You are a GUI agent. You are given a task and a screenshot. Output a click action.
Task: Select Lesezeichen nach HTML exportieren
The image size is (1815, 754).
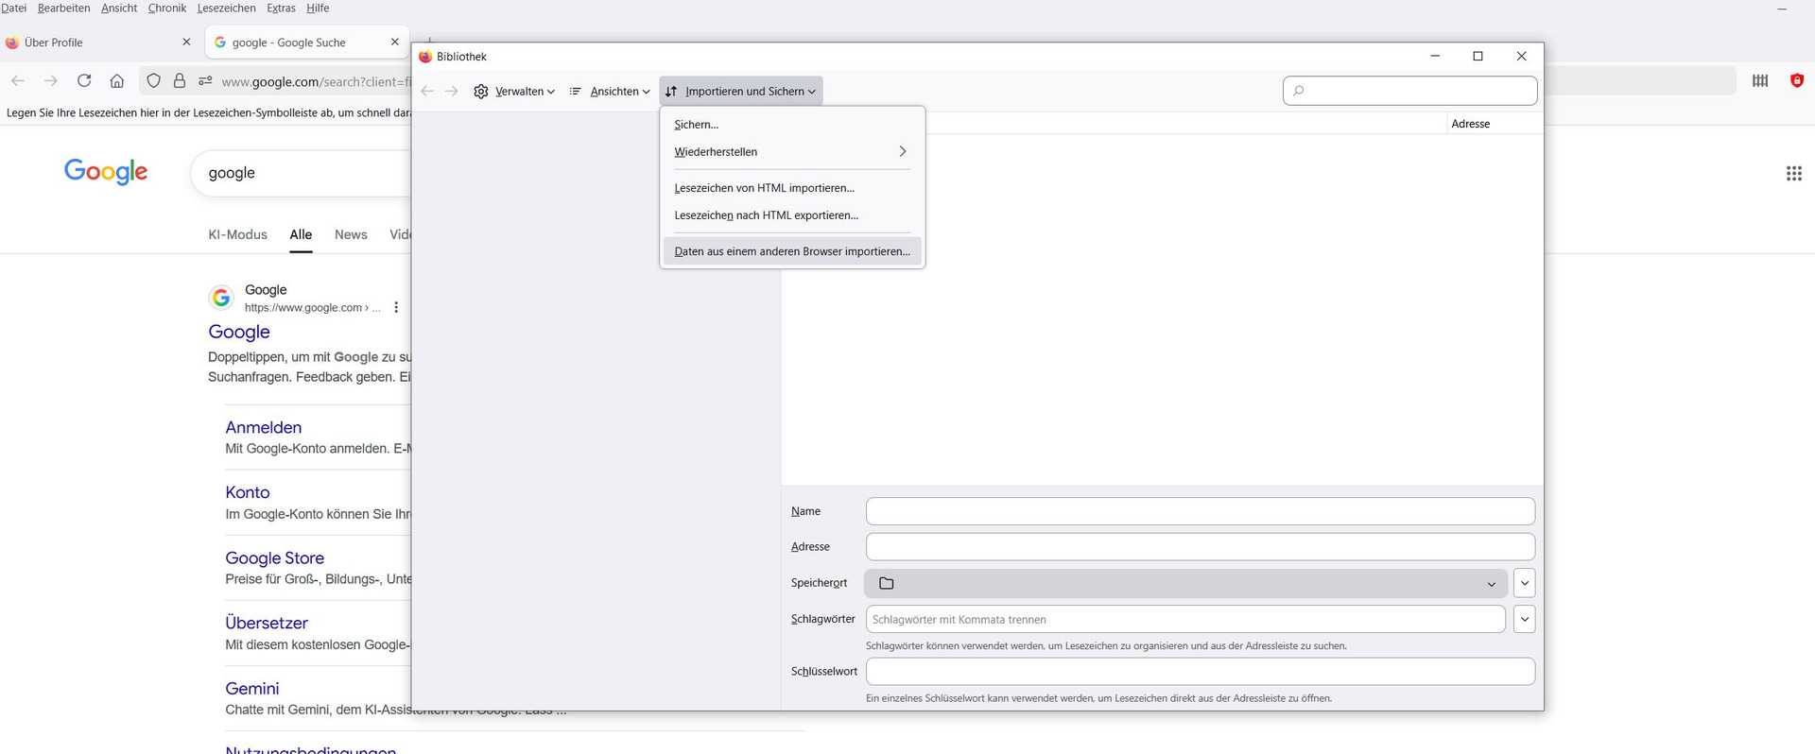coord(766,215)
